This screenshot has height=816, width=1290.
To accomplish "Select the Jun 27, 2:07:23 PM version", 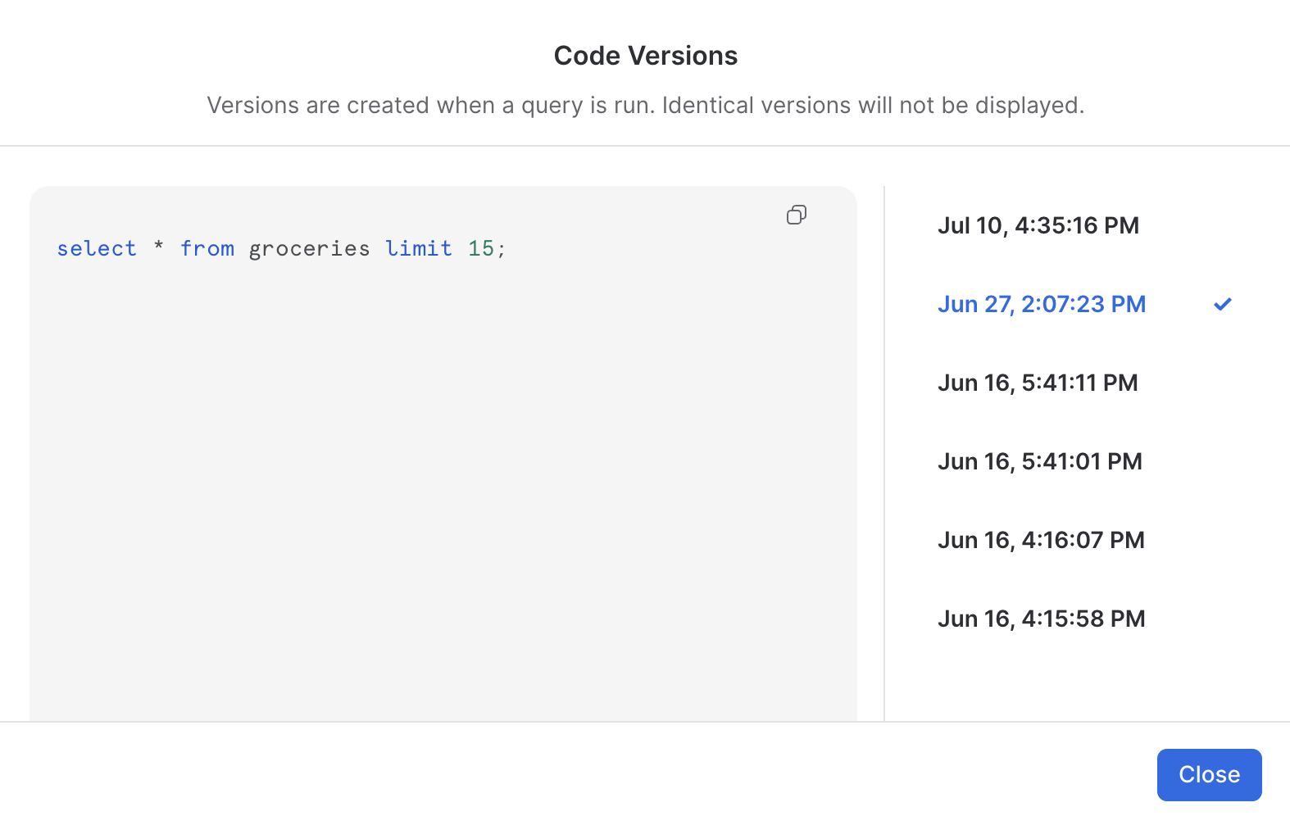I will [x=1042, y=304].
